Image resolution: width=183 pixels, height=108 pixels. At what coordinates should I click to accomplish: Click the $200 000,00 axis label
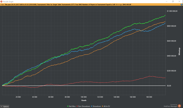coord(171,71)
